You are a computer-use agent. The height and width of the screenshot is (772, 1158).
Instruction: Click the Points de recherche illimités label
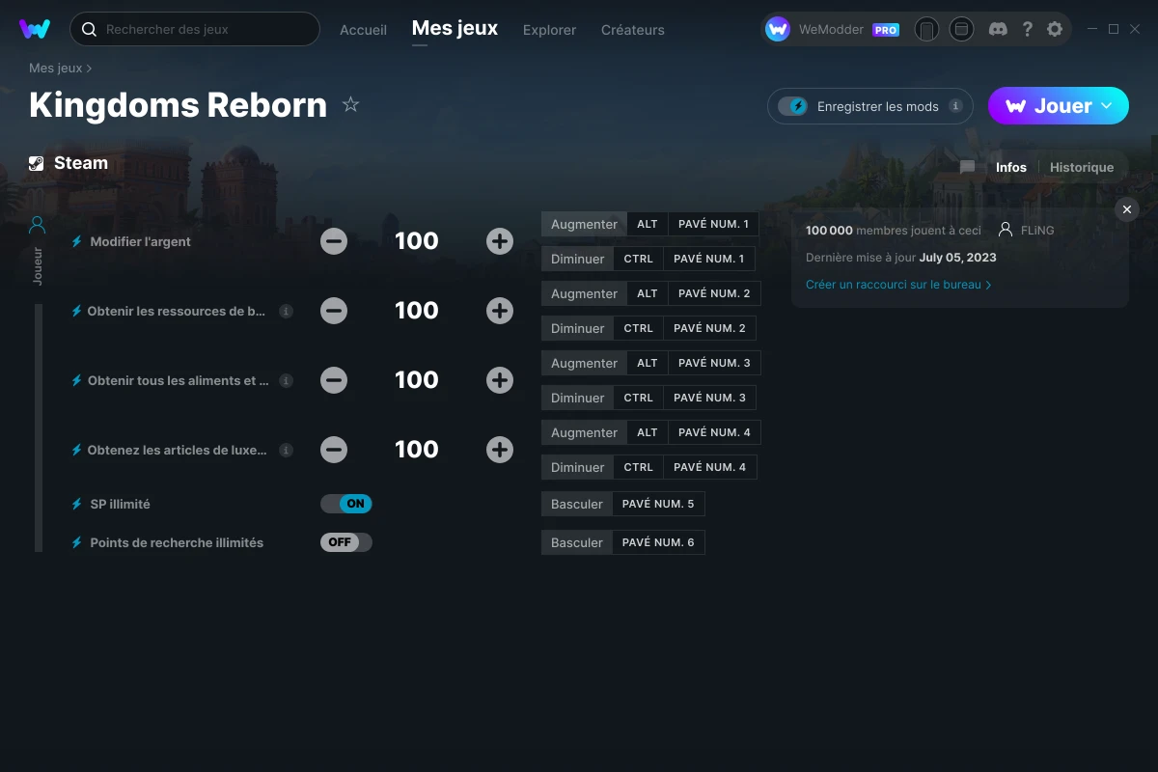177,542
